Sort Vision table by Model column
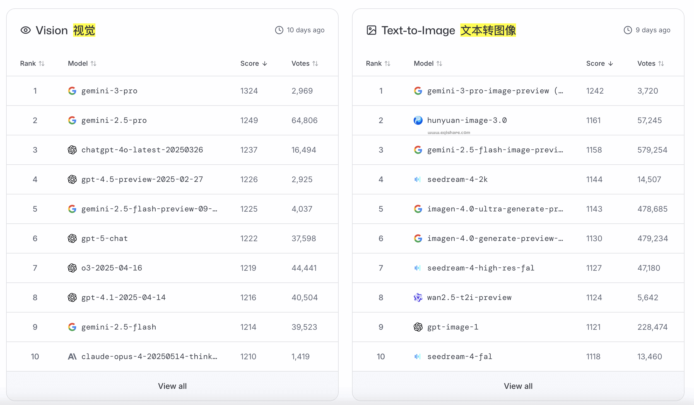 tap(82, 64)
